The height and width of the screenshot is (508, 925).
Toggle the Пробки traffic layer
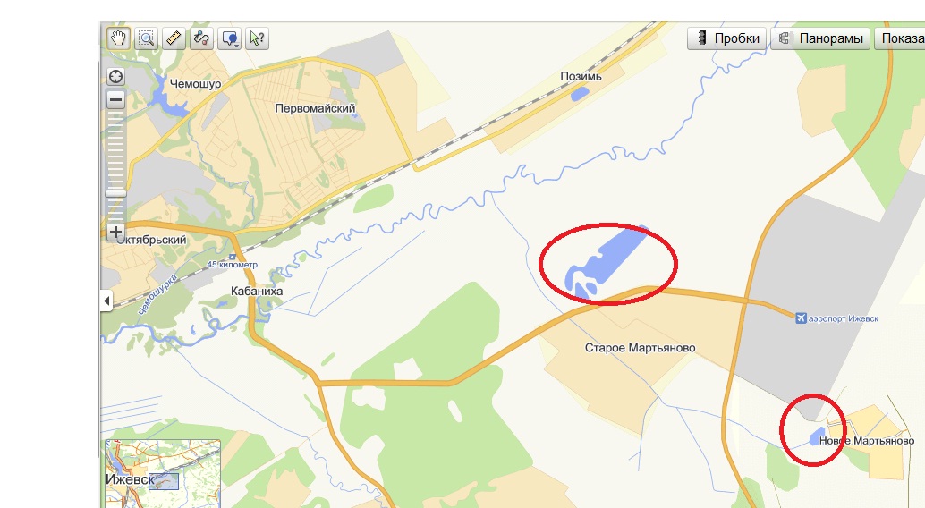click(726, 38)
